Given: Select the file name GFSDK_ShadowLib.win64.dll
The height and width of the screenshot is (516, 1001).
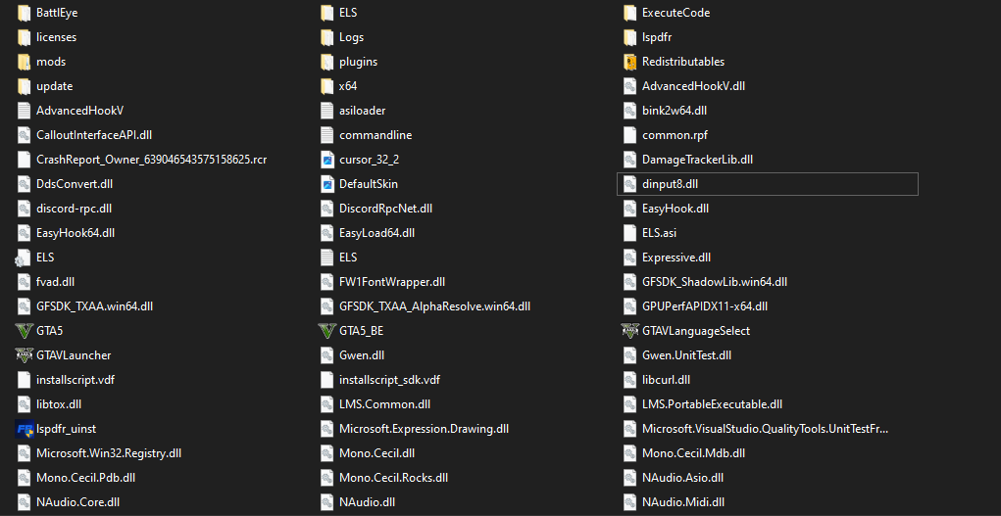Looking at the screenshot, I should pos(715,282).
